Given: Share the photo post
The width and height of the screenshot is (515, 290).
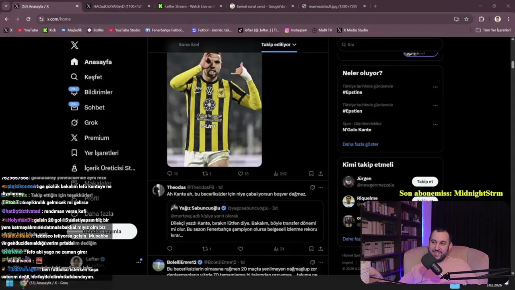Looking at the screenshot, I should pos(321,174).
